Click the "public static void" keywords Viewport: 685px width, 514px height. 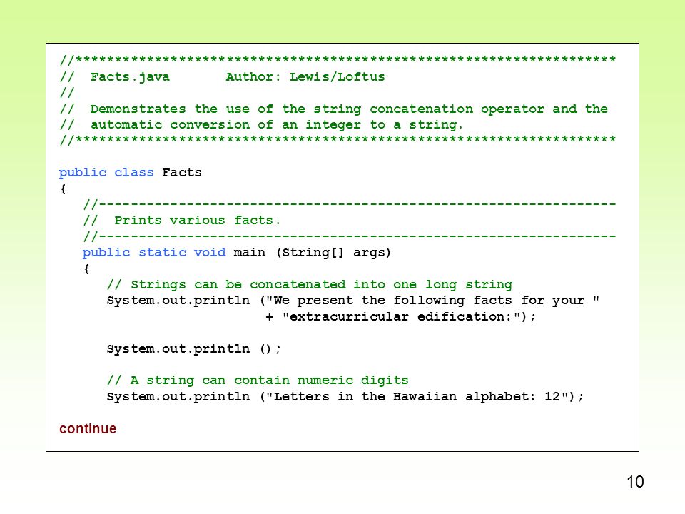tap(154, 253)
